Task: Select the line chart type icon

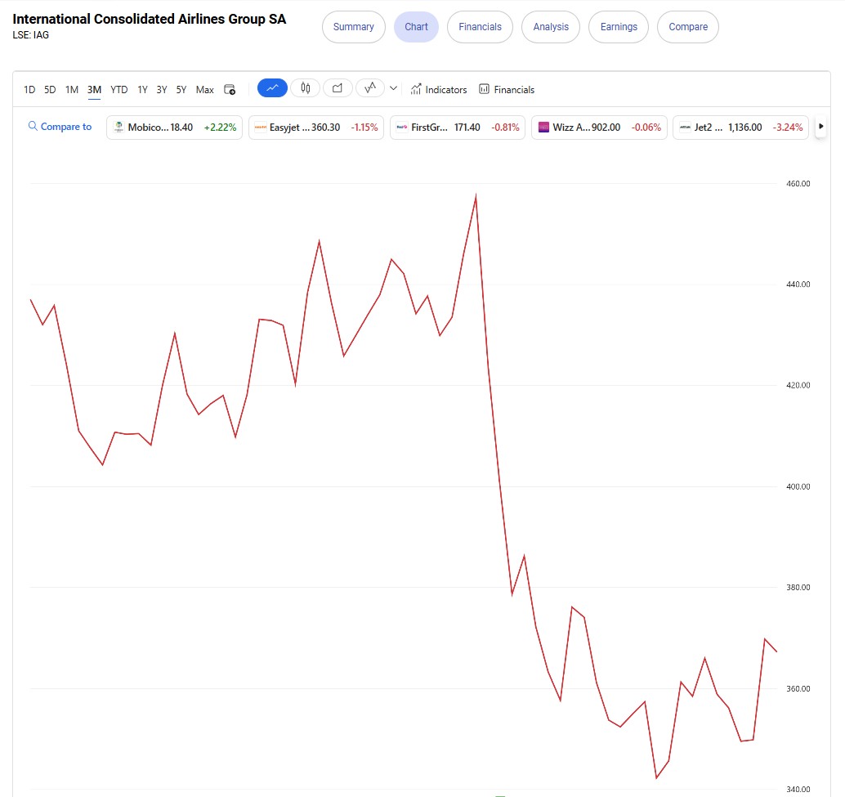Action: [x=272, y=88]
